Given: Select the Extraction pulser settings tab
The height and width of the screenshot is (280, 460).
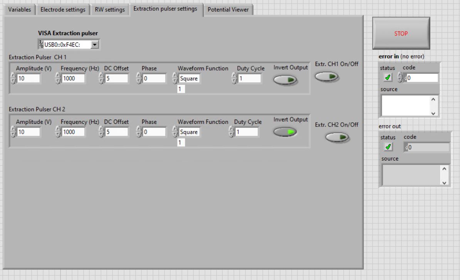Looking at the screenshot, I should click(x=165, y=9).
